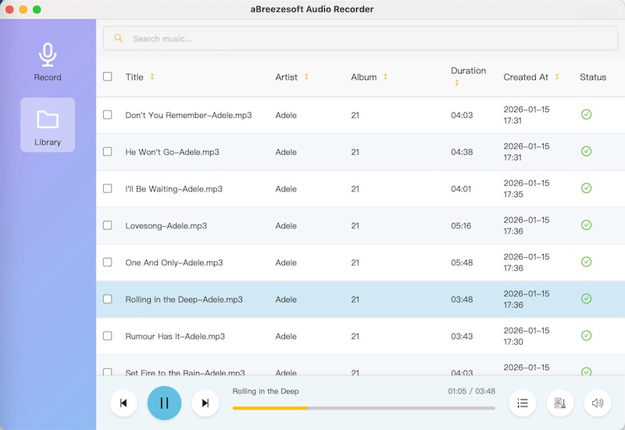625x430 pixels.
Task: Skip to the previous track
Action: pos(123,403)
